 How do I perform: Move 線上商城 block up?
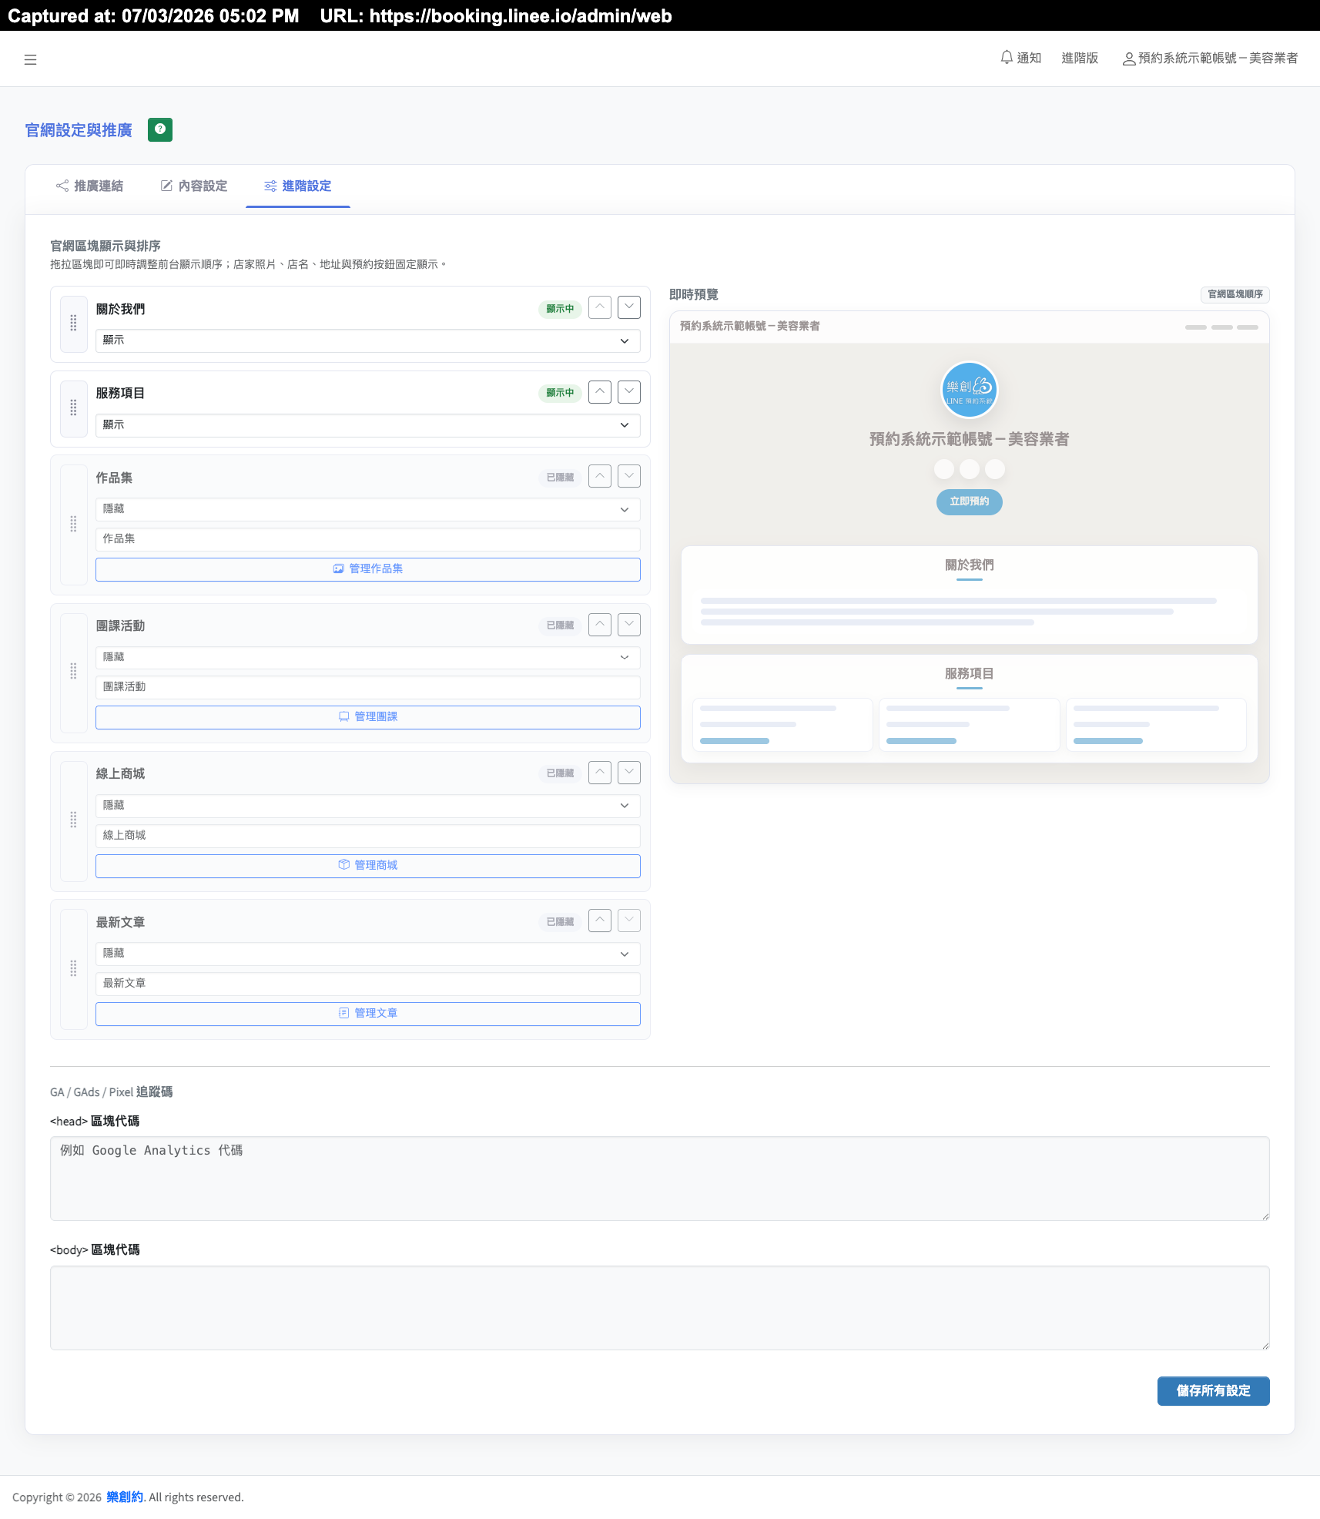600,773
